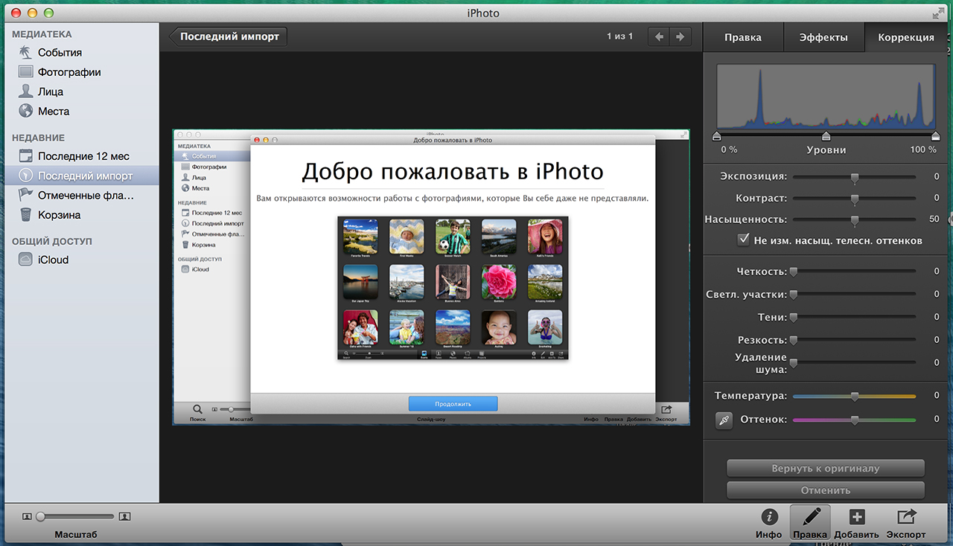
Task: Switch to the Коррекция tab
Action: click(x=906, y=37)
